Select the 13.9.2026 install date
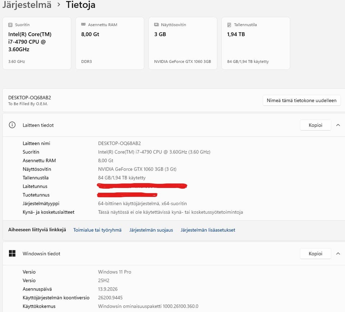Screen dimensions: 345x312 [x=108, y=289]
